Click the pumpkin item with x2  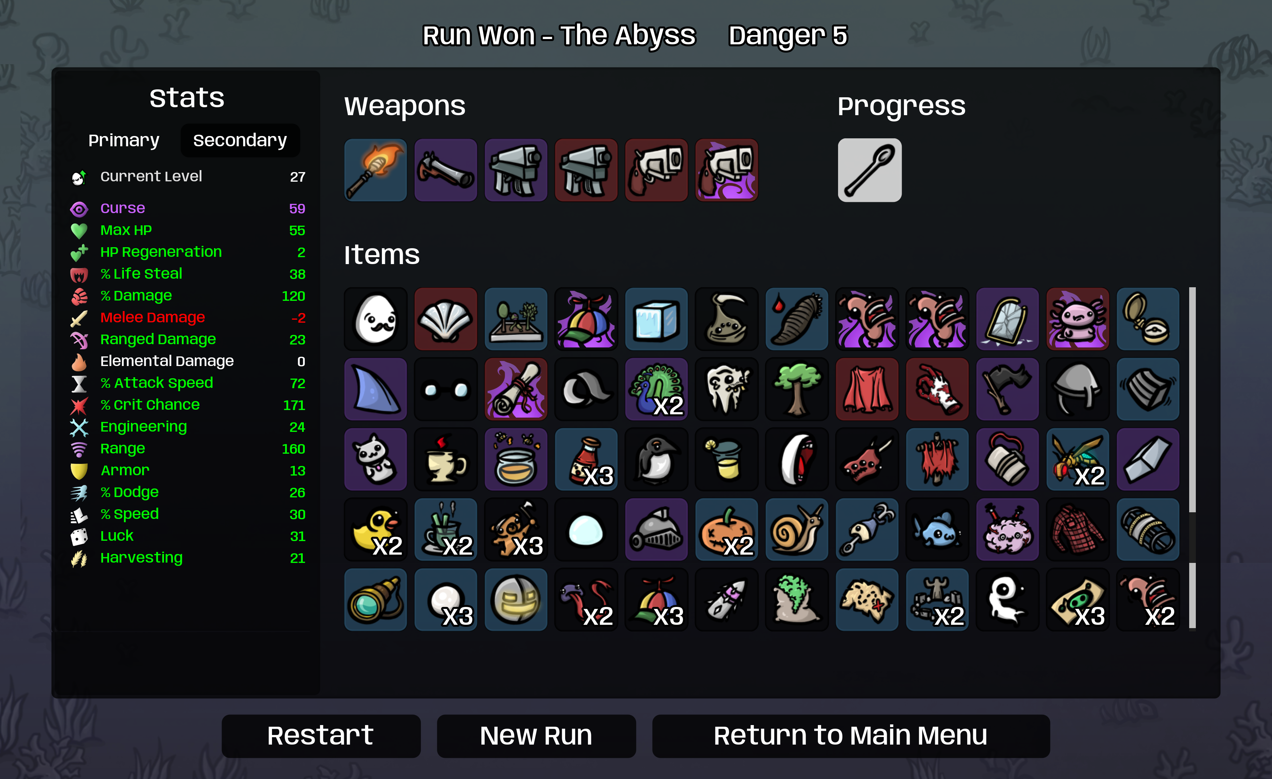[726, 529]
